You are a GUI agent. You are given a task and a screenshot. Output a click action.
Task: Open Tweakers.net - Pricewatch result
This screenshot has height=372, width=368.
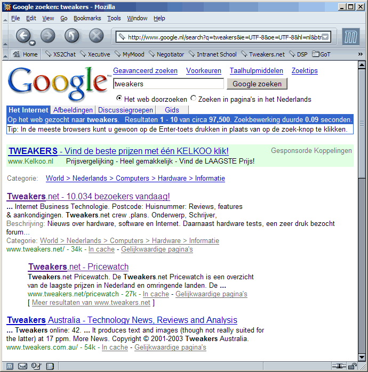pos(78,266)
